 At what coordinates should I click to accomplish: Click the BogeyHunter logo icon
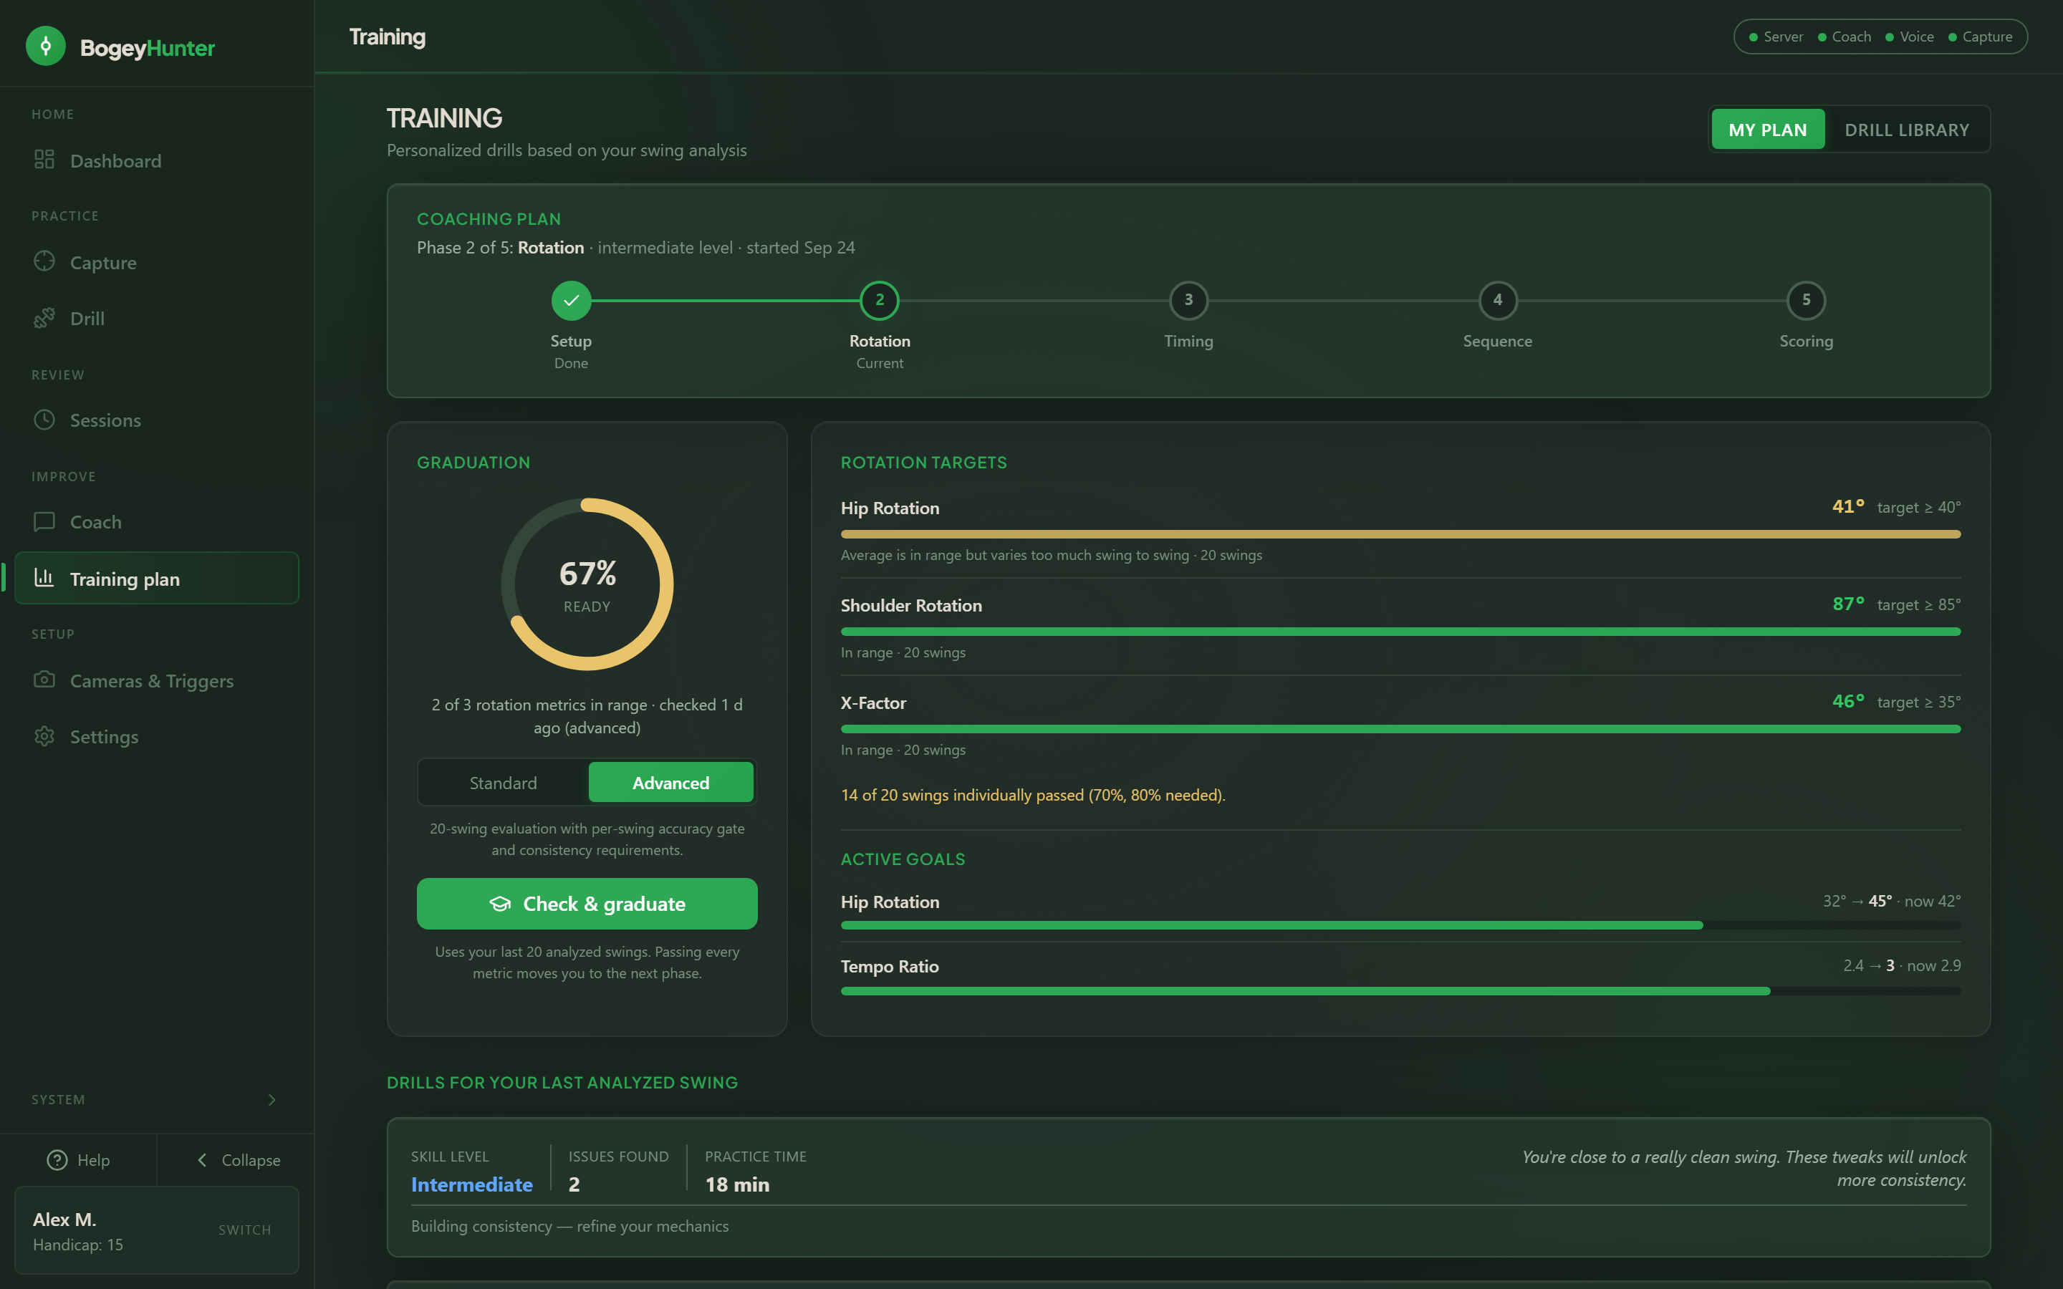coord(45,46)
